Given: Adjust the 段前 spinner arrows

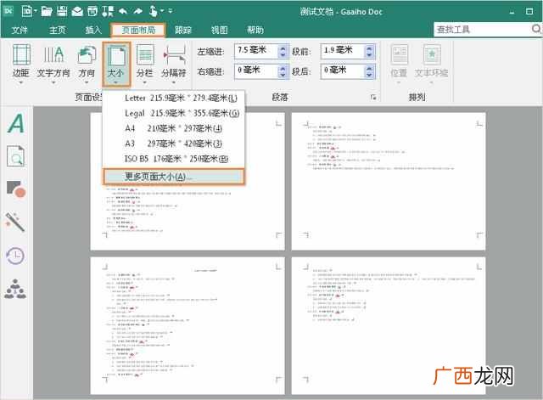Looking at the screenshot, I should [370, 51].
